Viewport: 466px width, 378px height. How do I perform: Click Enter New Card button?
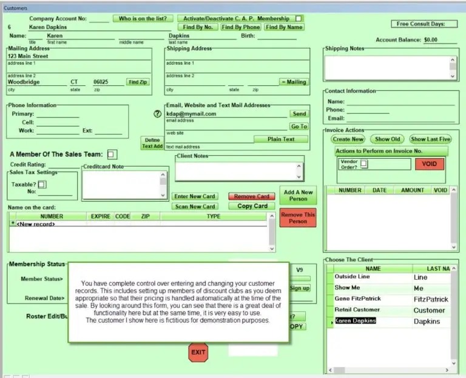click(195, 196)
